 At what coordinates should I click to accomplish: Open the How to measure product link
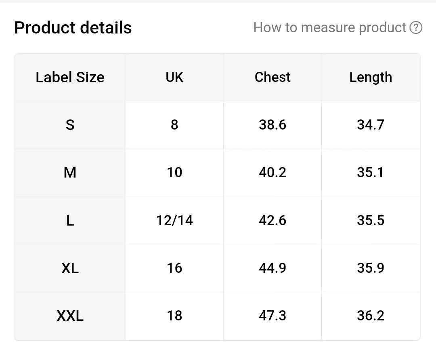point(329,28)
